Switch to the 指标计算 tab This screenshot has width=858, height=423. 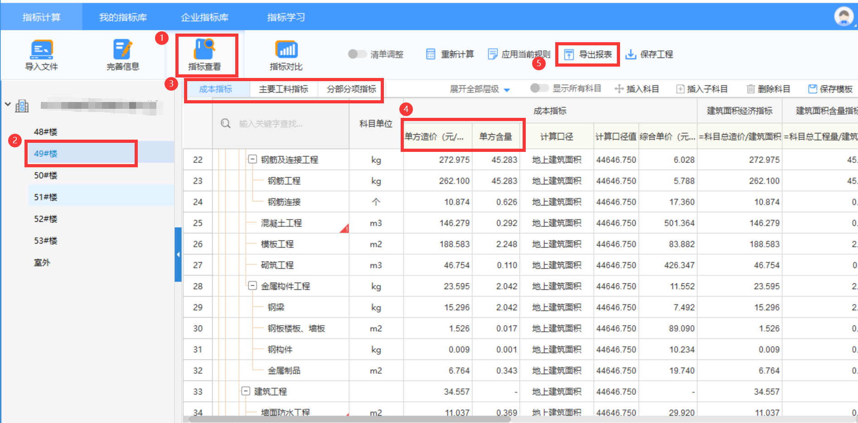pos(41,17)
